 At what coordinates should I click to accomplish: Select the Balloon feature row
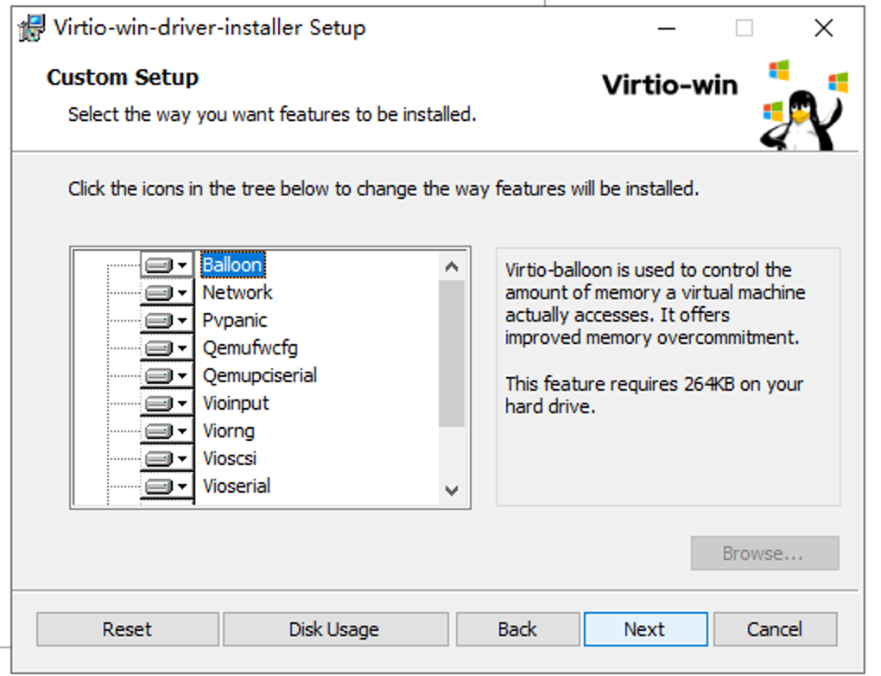232,265
